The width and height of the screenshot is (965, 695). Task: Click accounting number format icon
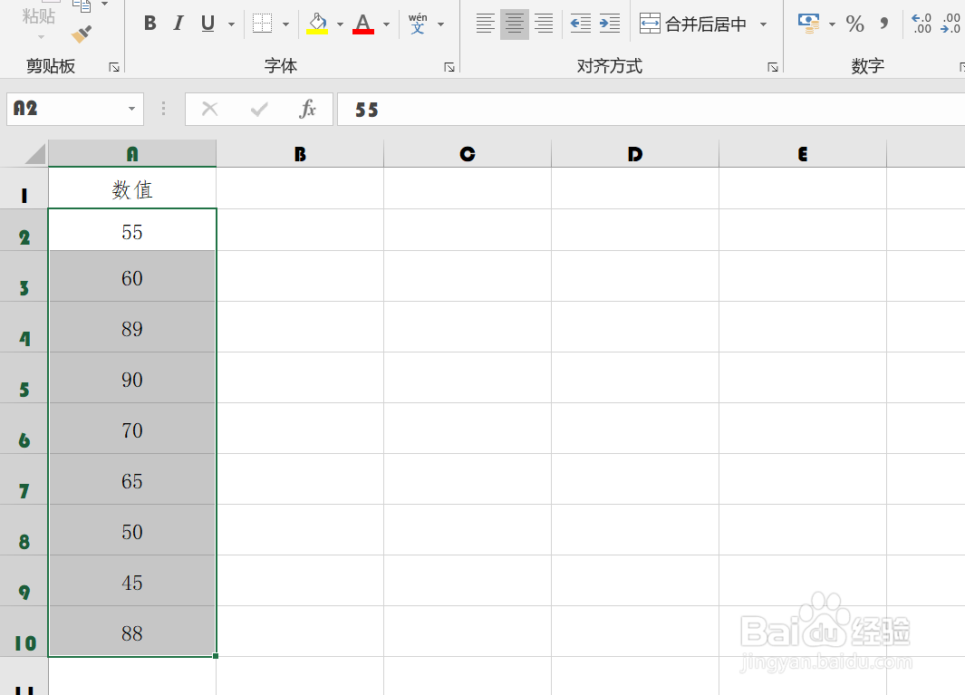(808, 24)
